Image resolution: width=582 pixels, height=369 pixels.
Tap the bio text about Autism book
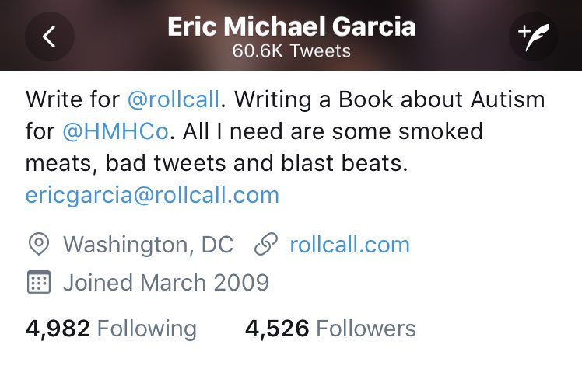390,99
